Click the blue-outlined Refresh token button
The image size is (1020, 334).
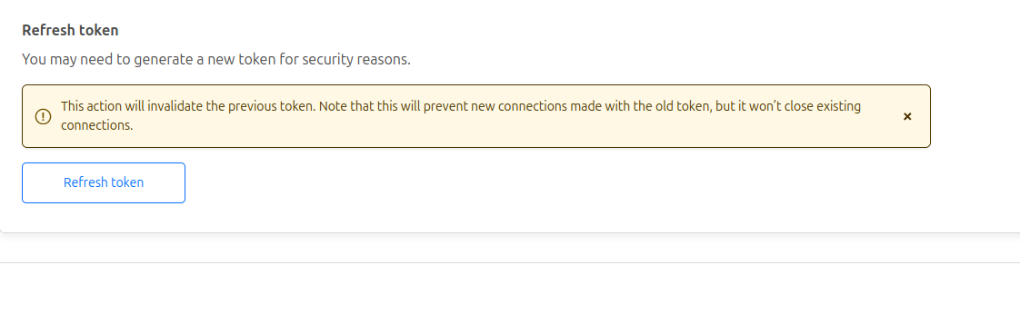[x=104, y=182]
